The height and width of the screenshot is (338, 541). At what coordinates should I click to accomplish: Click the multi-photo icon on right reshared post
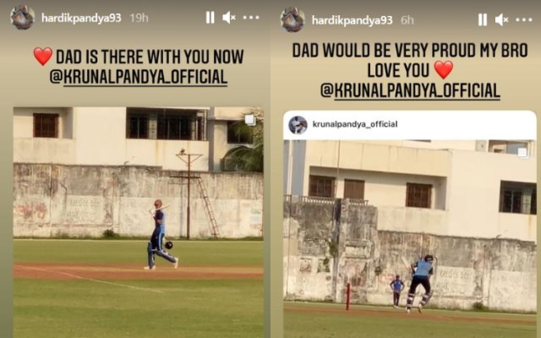(x=522, y=152)
